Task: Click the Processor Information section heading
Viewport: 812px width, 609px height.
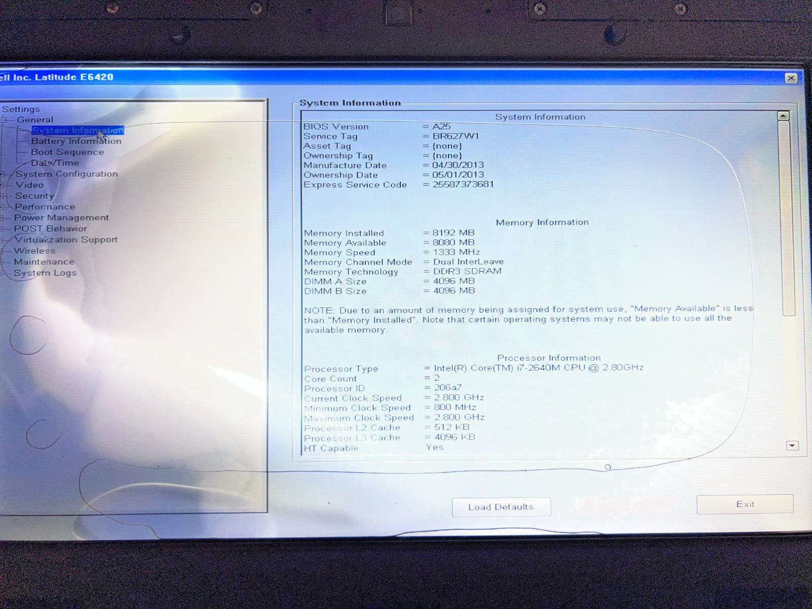Action: (x=549, y=358)
